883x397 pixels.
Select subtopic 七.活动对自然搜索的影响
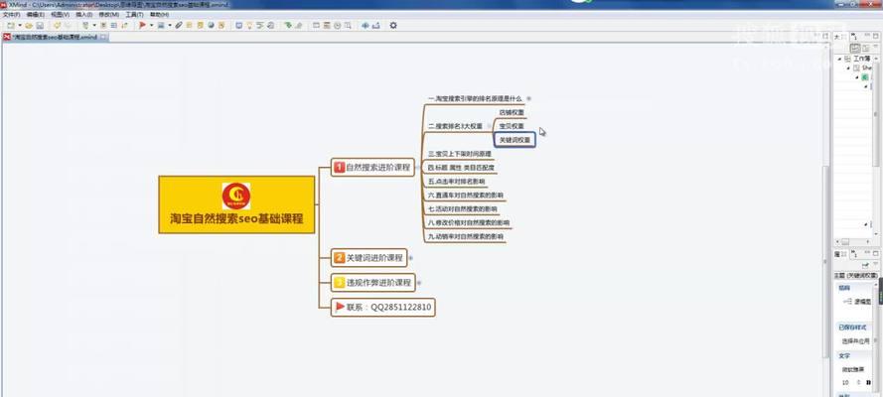point(462,209)
